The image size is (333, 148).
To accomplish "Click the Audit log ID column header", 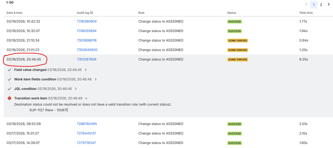I will (x=85, y=13).
